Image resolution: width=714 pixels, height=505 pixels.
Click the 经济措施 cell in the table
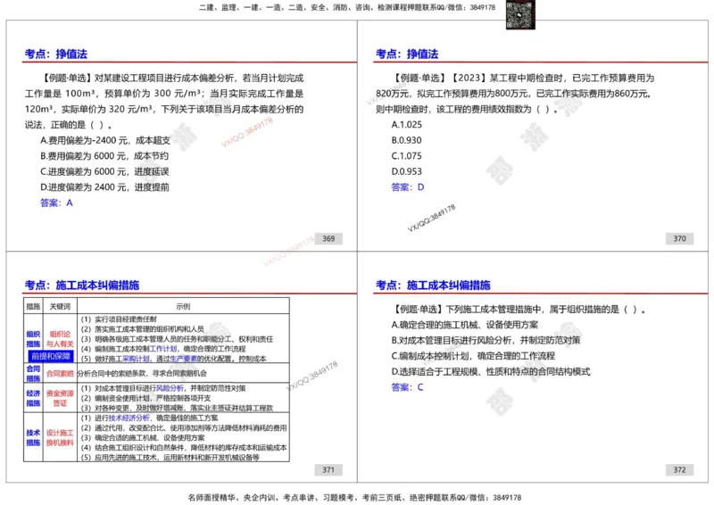[x=33, y=398]
